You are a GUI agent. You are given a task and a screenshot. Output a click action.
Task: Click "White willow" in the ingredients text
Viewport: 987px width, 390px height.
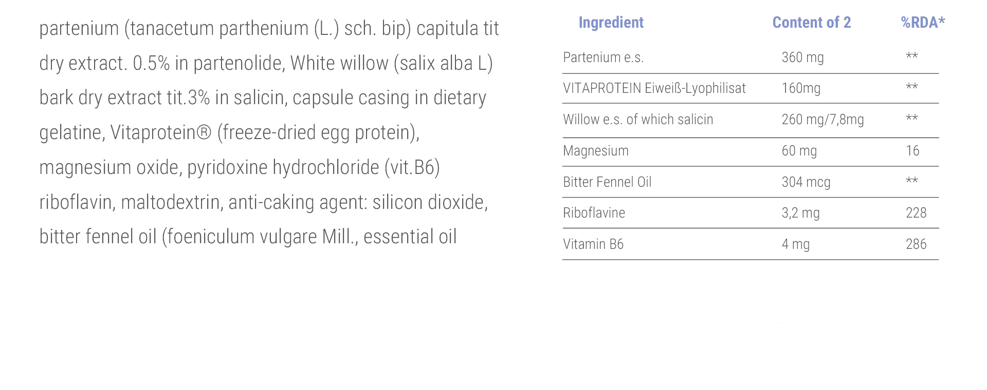pyautogui.click(x=339, y=64)
